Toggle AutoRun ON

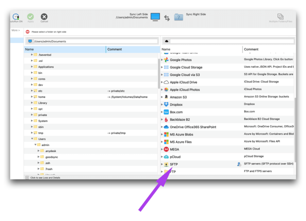click(15, 16)
